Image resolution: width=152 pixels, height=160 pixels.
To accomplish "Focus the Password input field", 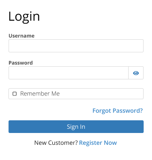I will click(68, 73).
